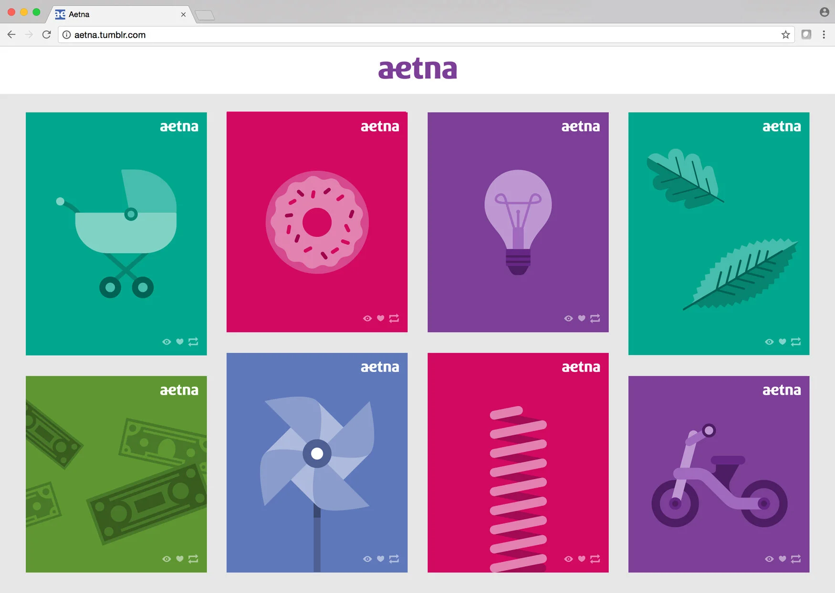The width and height of the screenshot is (835, 593).
Task: Bookmark this page with the star icon
Action: (785, 34)
